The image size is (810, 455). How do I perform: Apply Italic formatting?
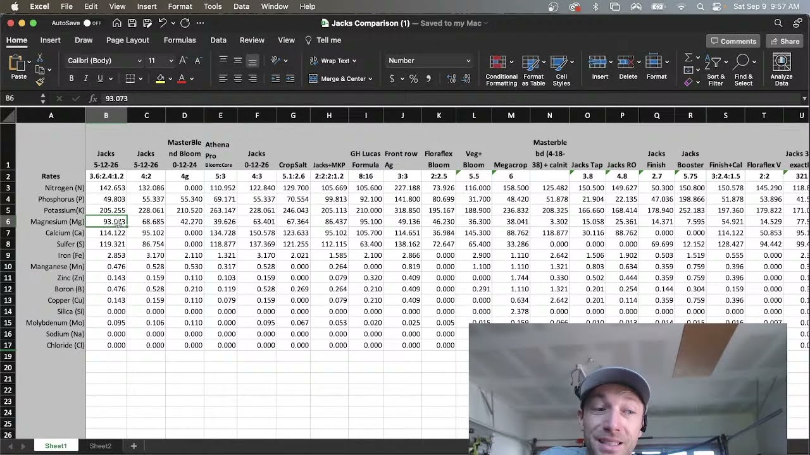coord(85,78)
